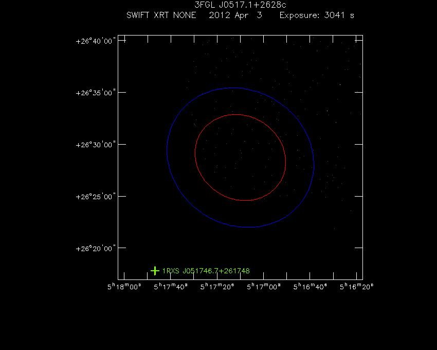Click the 5h17m40s right ascension label
The height and width of the screenshot is (350, 437).
click(171, 287)
